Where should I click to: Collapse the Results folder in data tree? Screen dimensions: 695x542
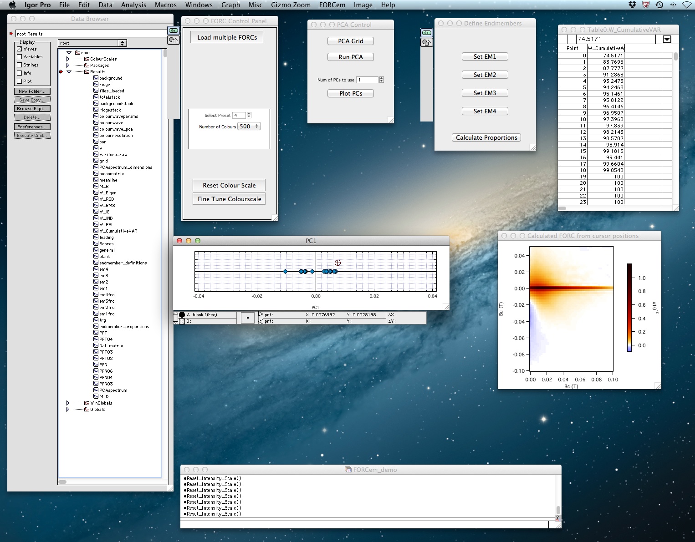point(69,72)
